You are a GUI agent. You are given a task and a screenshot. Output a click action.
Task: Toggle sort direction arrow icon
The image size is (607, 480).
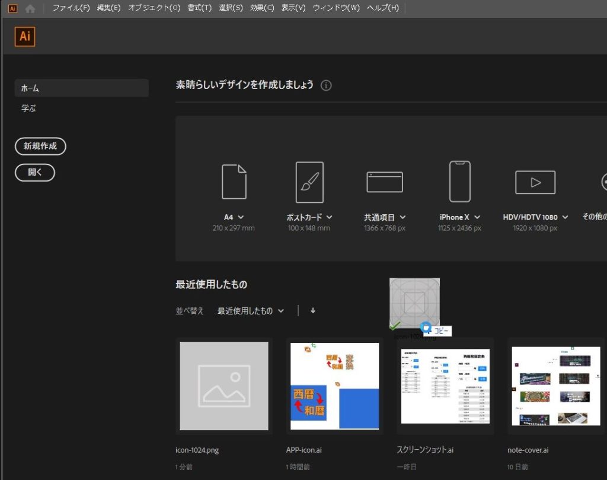(x=313, y=310)
